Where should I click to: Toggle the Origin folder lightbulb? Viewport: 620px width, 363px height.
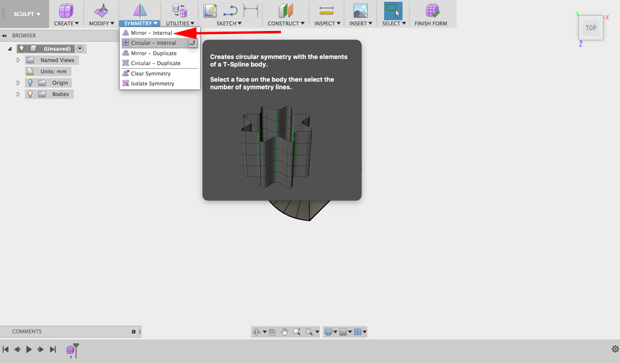(x=30, y=82)
